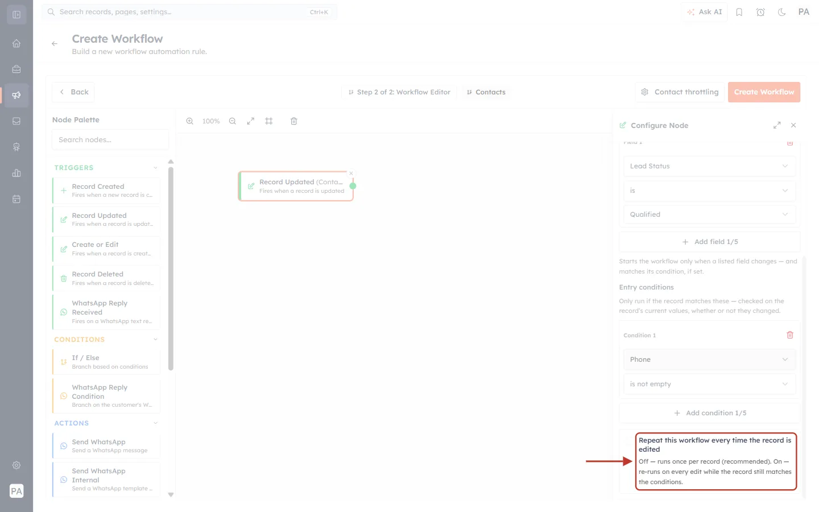Click the canvas toolbar trash icon
The image size is (819, 512).
[x=294, y=121]
